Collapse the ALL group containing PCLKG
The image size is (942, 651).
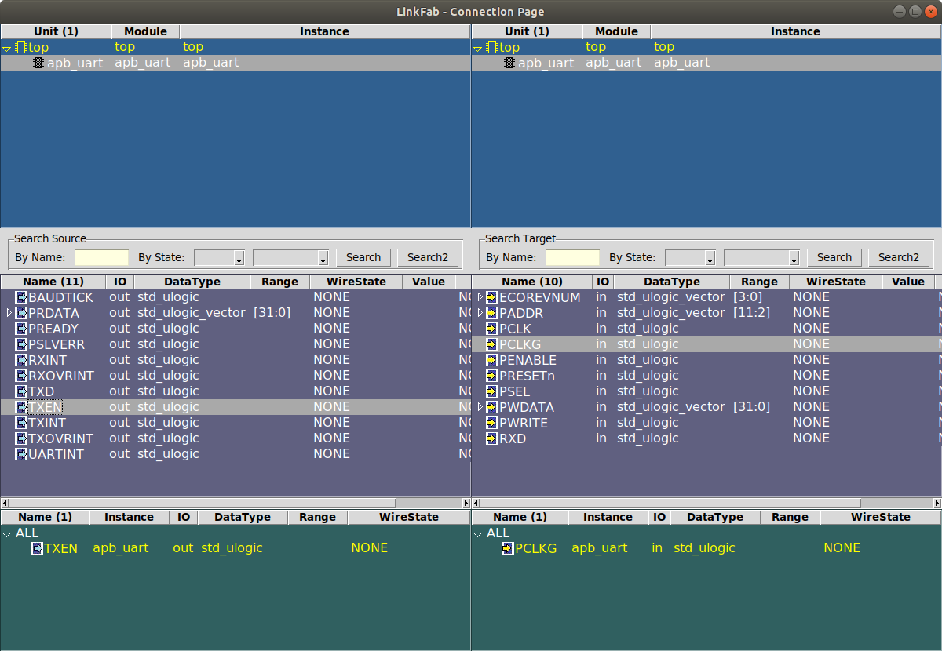(478, 533)
